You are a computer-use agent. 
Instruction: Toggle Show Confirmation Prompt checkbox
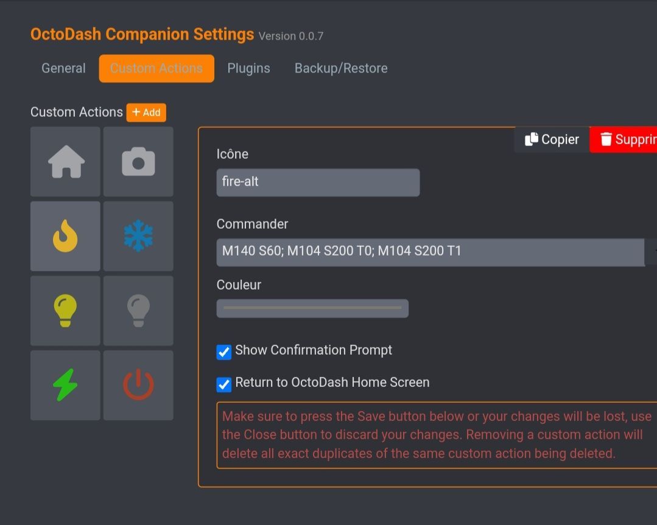click(x=224, y=352)
